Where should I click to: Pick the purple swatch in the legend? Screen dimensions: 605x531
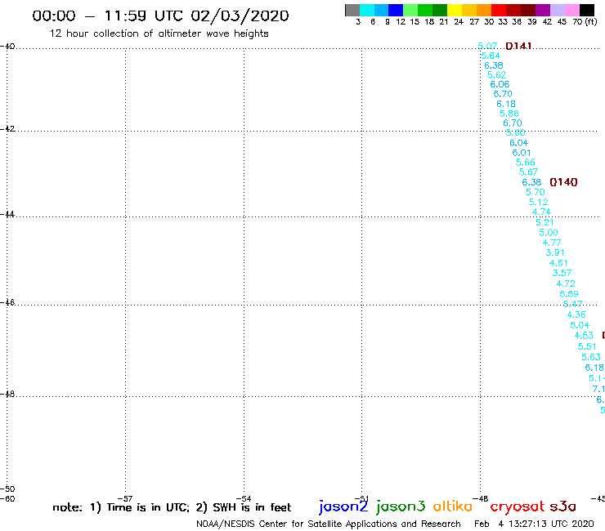click(x=543, y=10)
